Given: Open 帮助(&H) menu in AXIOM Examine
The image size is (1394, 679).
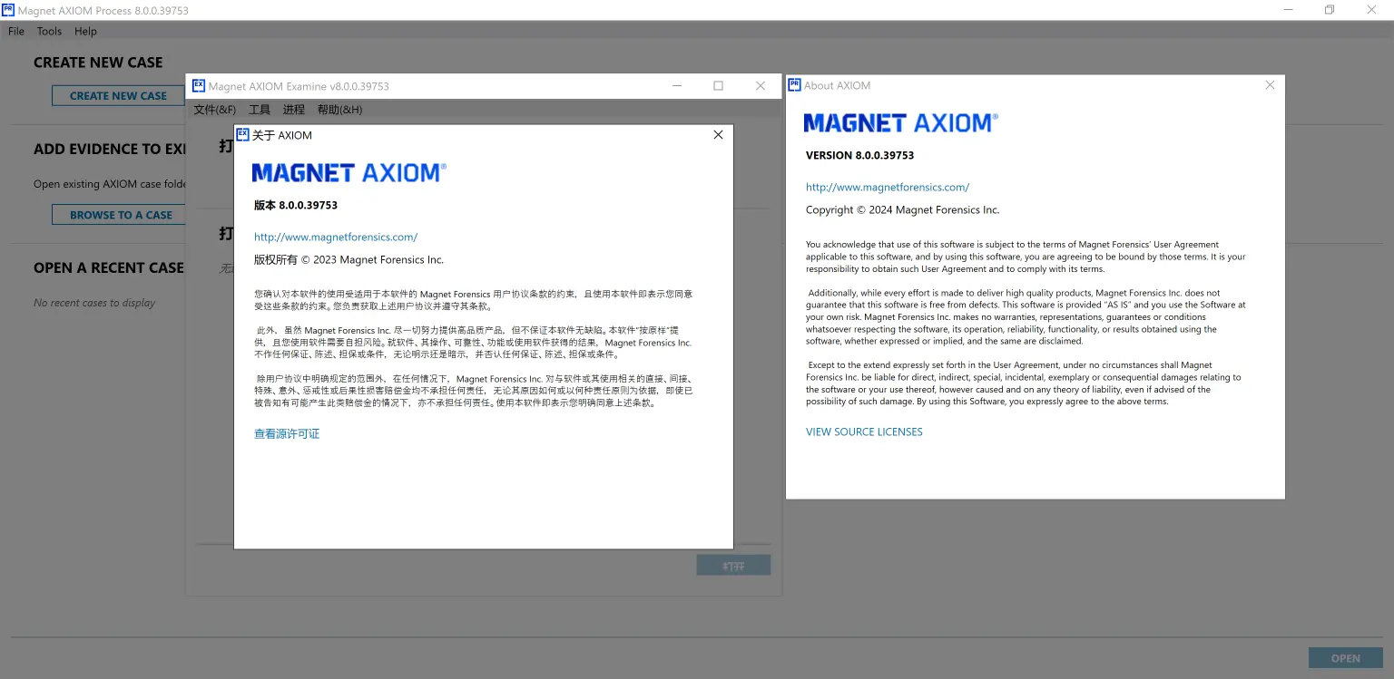Looking at the screenshot, I should (x=339, y=110).
